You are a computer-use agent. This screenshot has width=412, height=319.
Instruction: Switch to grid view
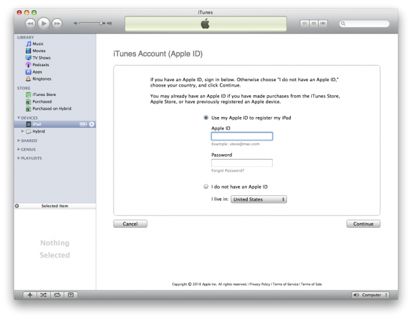[x=314, y=24]
